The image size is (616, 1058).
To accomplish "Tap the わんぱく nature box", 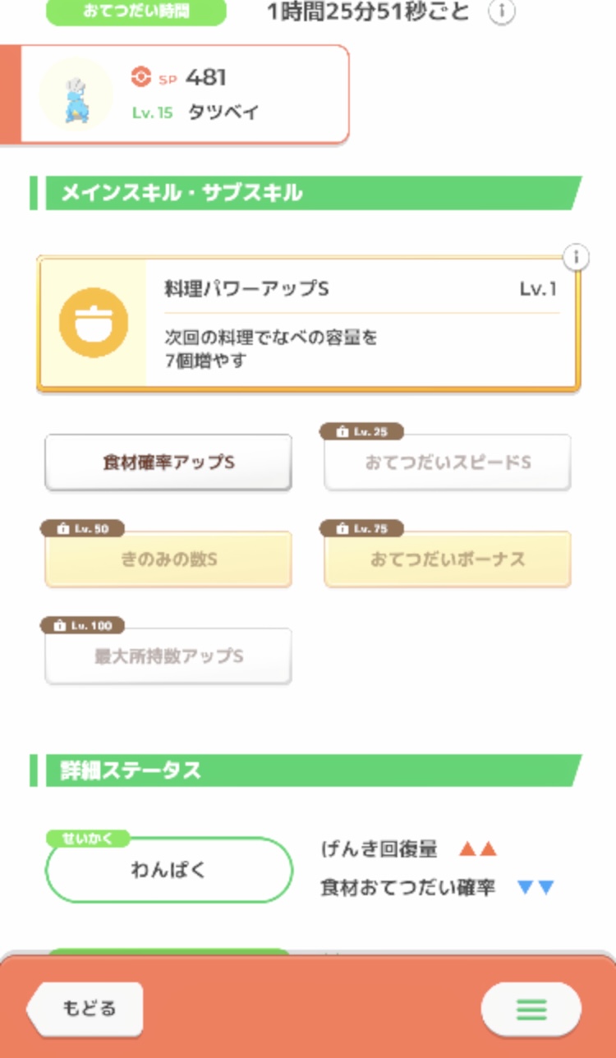I will coord(168,870).
